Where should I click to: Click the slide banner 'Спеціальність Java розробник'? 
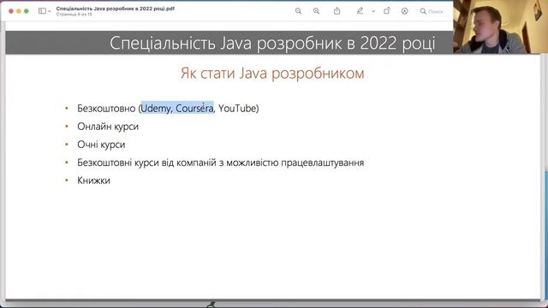click(x=272, y=43)
